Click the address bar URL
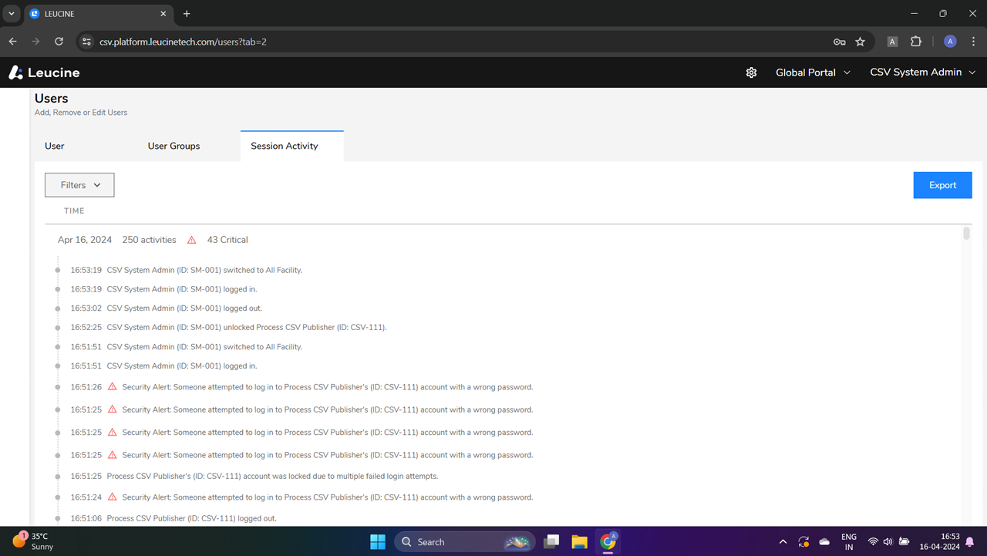987x556 pixels. (x=183, y=42)
